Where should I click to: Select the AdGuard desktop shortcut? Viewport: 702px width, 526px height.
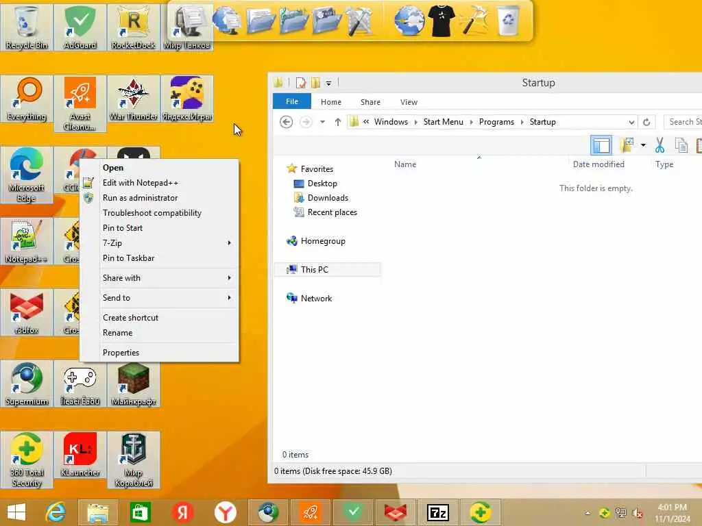tap(80, 27)
